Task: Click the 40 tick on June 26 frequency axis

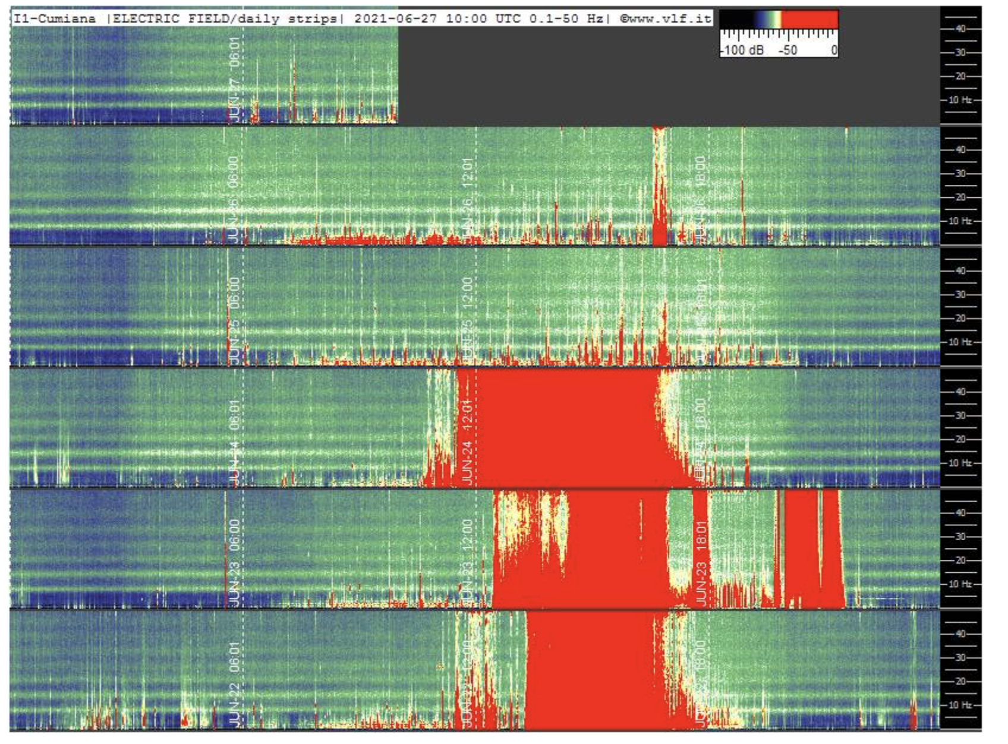Action: coord(960,150)
